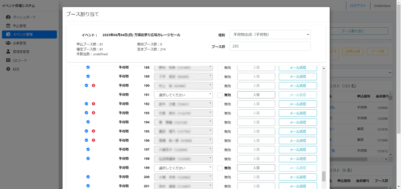The height and width of the screenshot is (189, 401).
Task: Click the booth list vertical scrollbar thumb
Action: click(x=324, y=176)
